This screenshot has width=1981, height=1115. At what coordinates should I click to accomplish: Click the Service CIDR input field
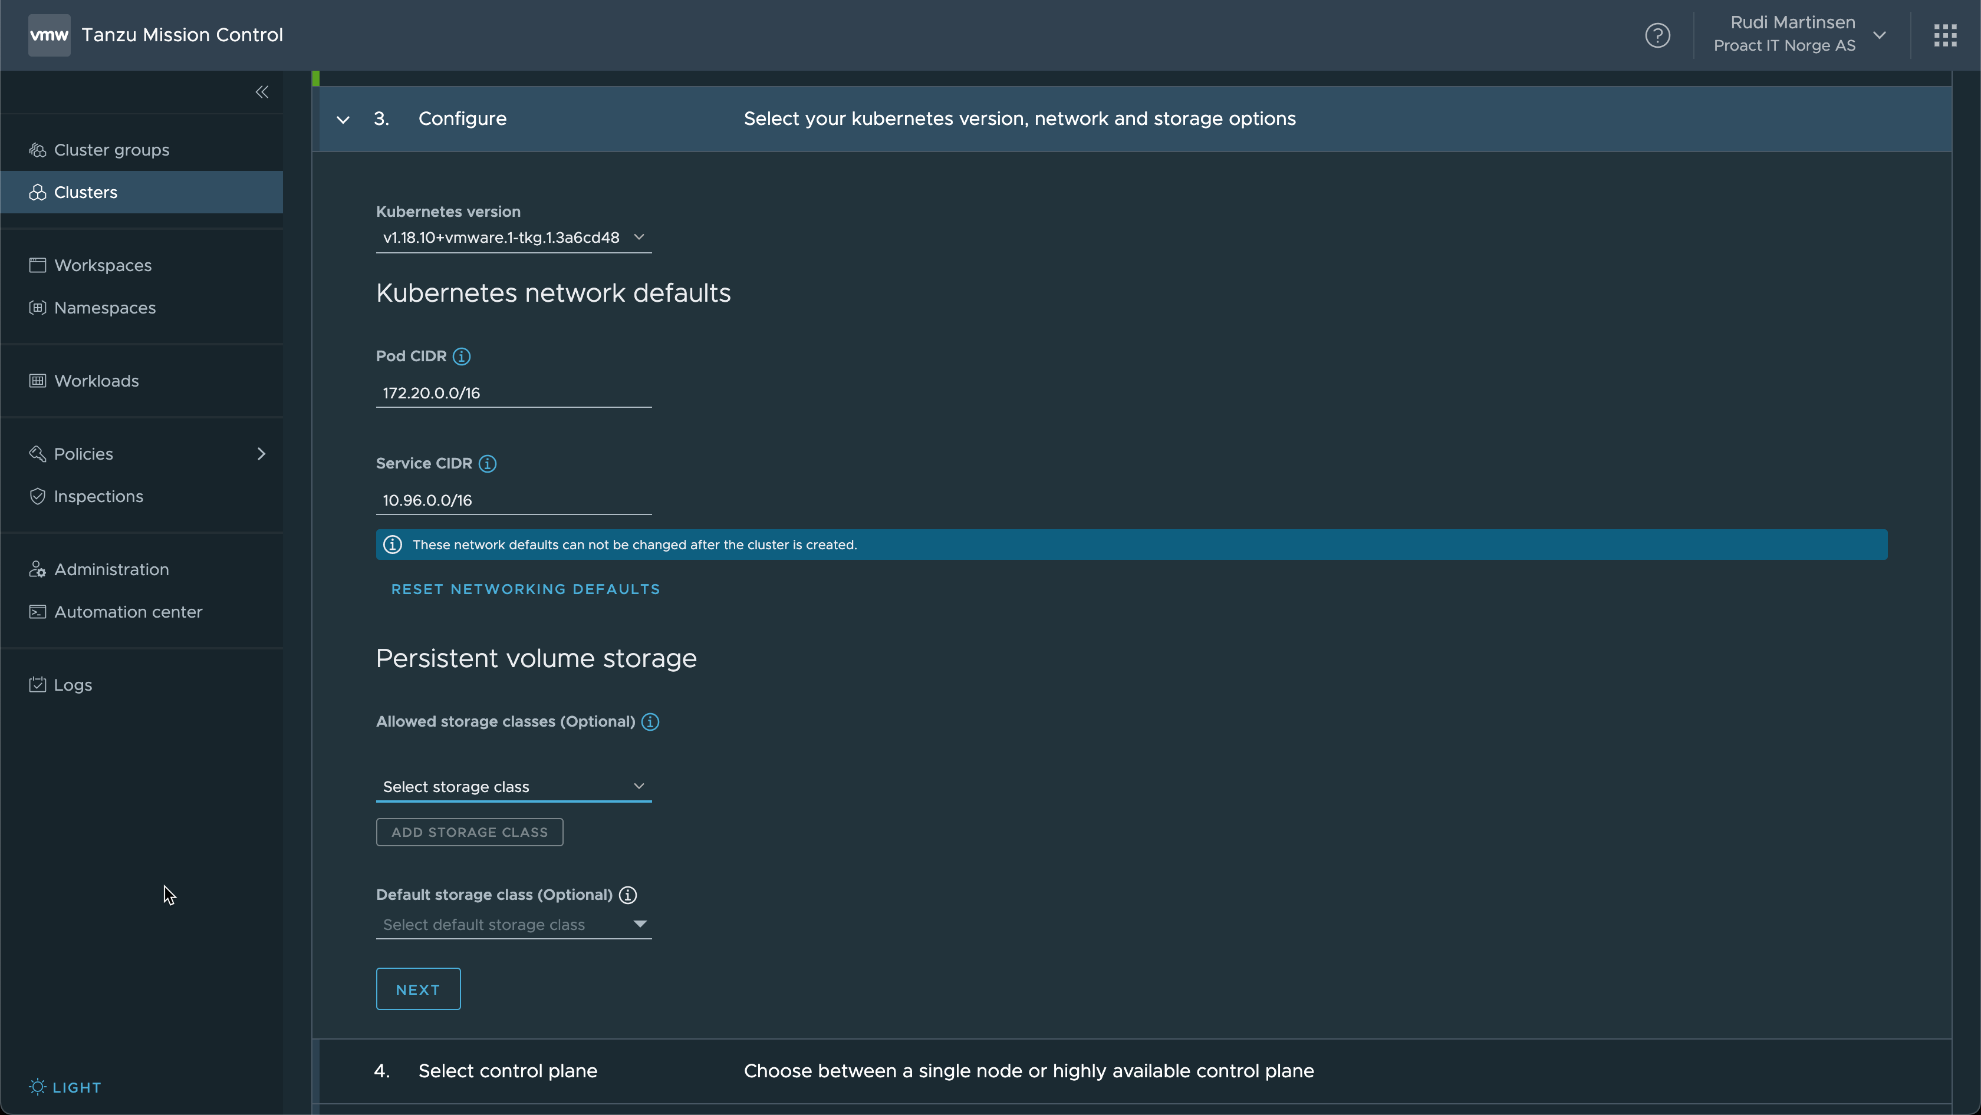(x=514, y=500)
